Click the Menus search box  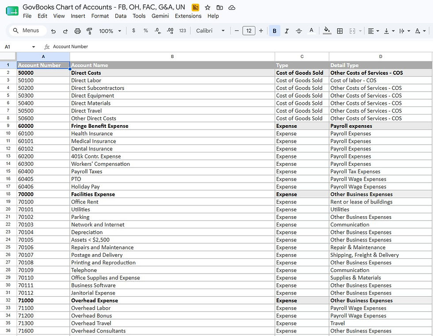[x=27, y=31]
